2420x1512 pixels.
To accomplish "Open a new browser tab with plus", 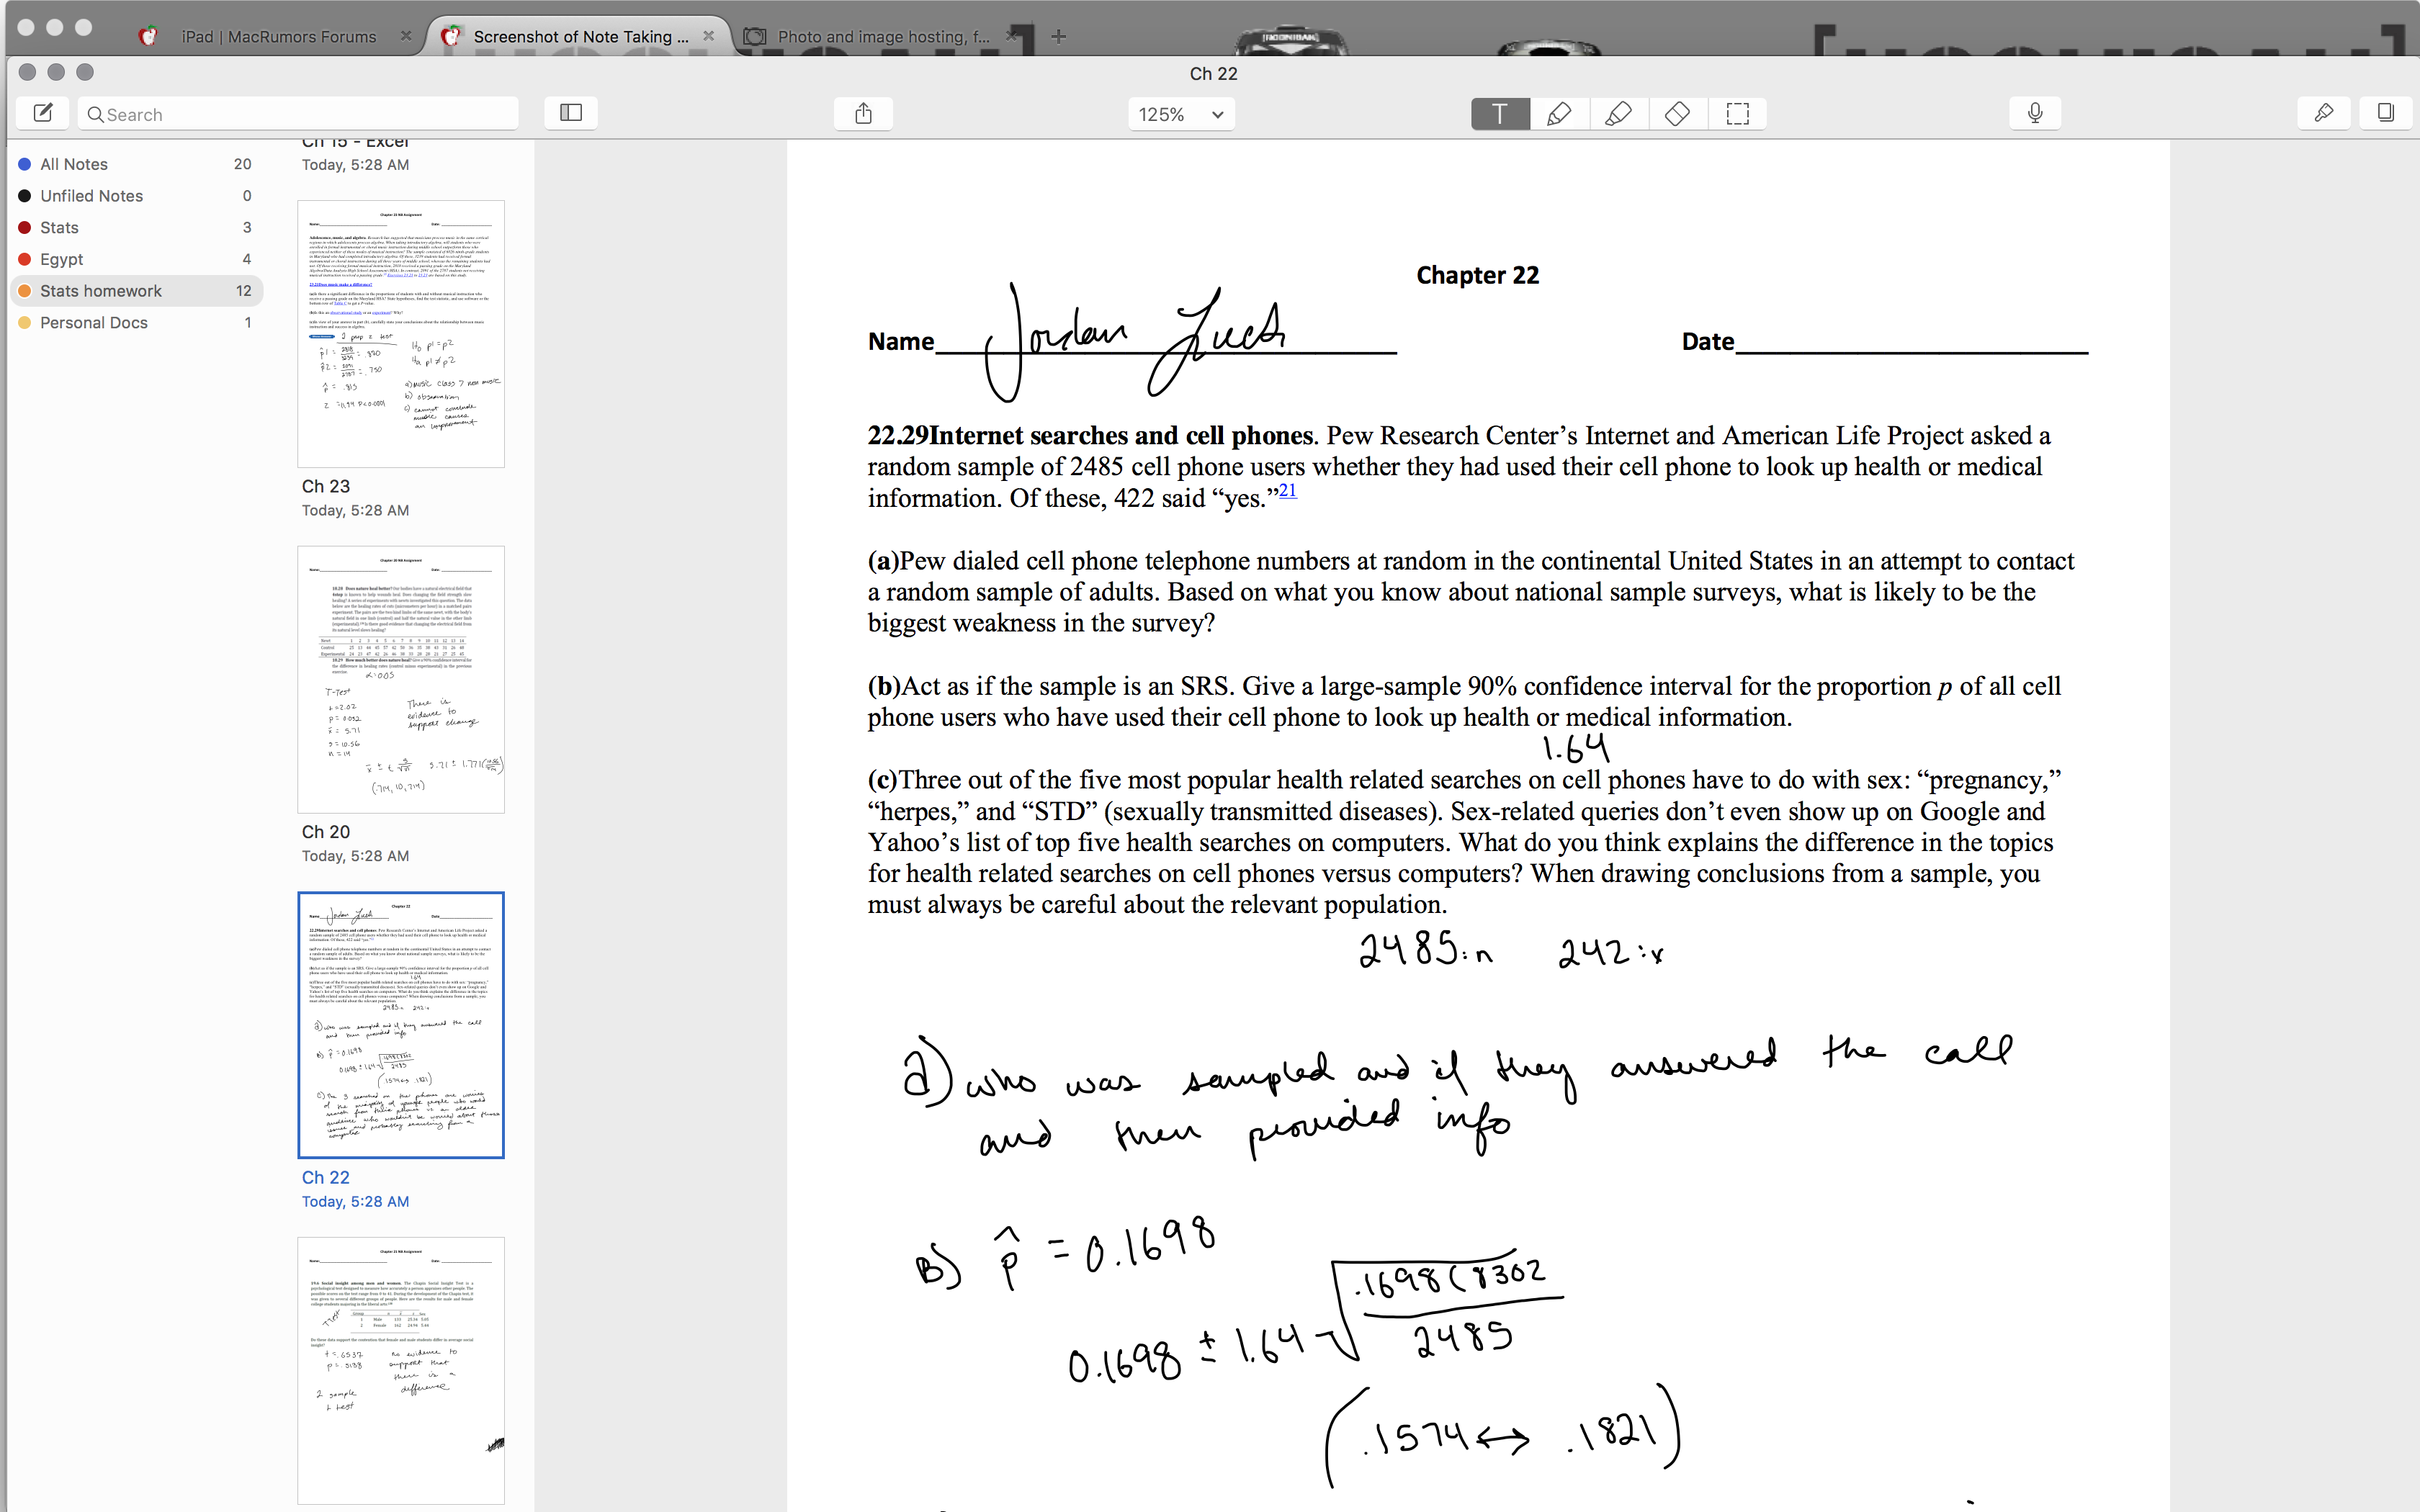I will (1059, 37).
